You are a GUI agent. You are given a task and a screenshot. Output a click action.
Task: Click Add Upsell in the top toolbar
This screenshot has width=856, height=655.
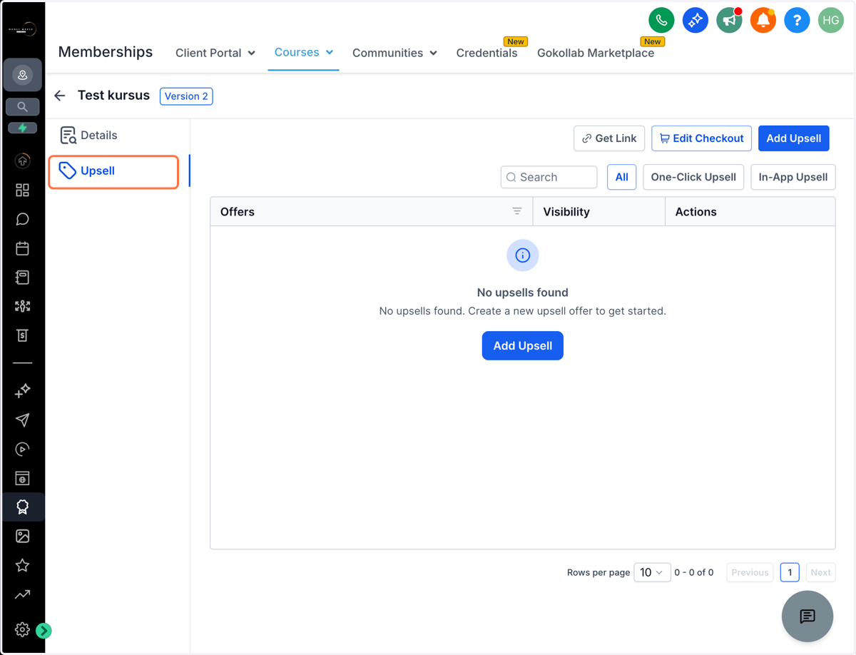pos(794,138)
